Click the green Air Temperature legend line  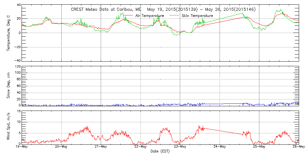click(x=128, y=15)
